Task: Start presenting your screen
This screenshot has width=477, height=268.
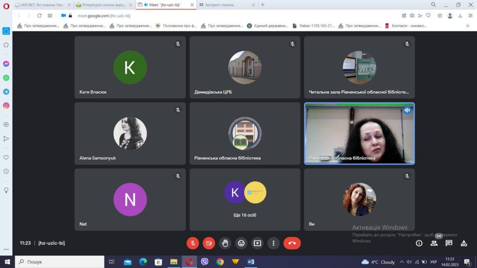Action: pyautogui.click(x=257, y=243)
